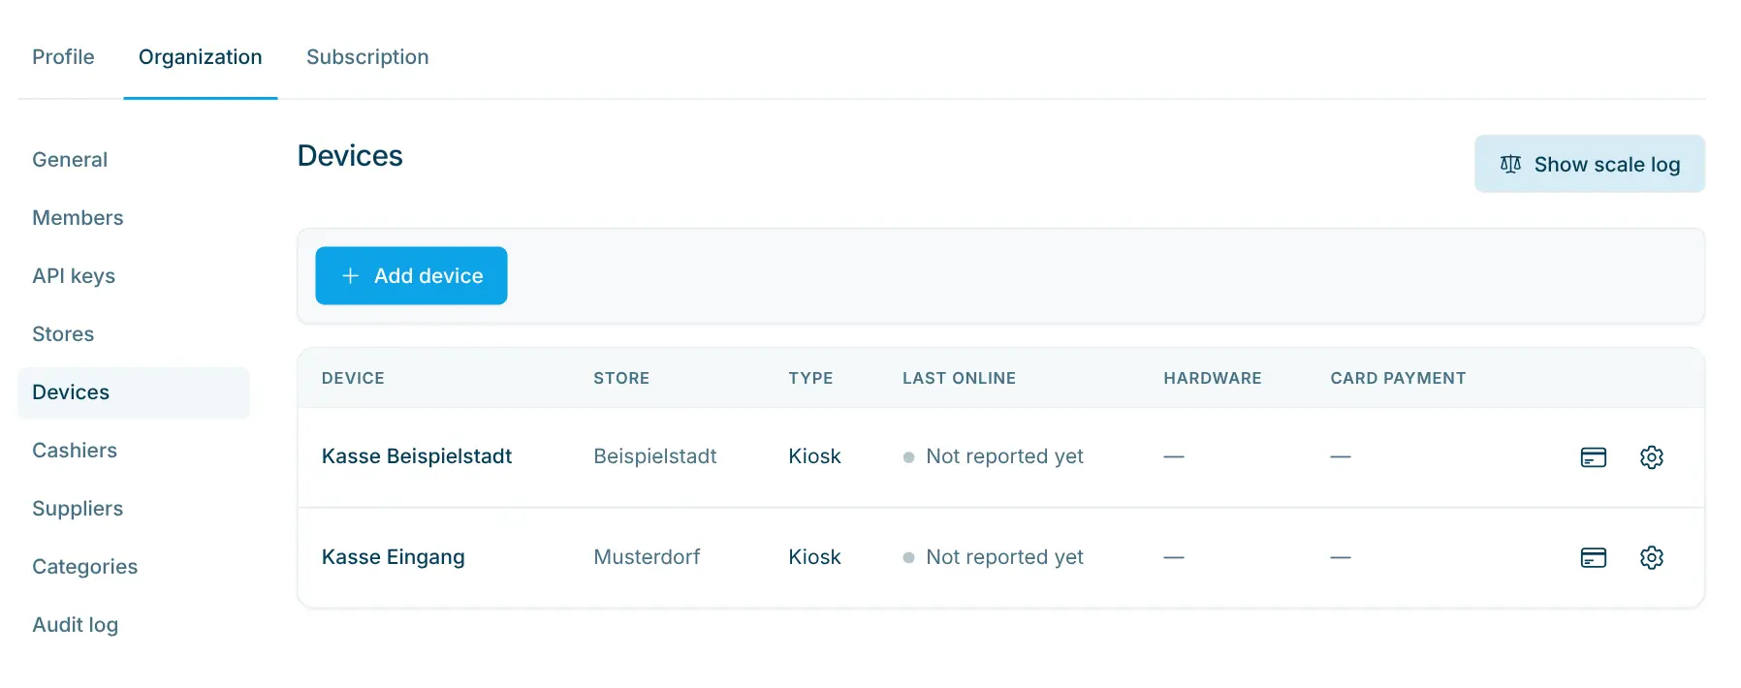Open settings gear for Kasse Beispielstadt
Screen dimensions: 1741x688
[1651, 457]
